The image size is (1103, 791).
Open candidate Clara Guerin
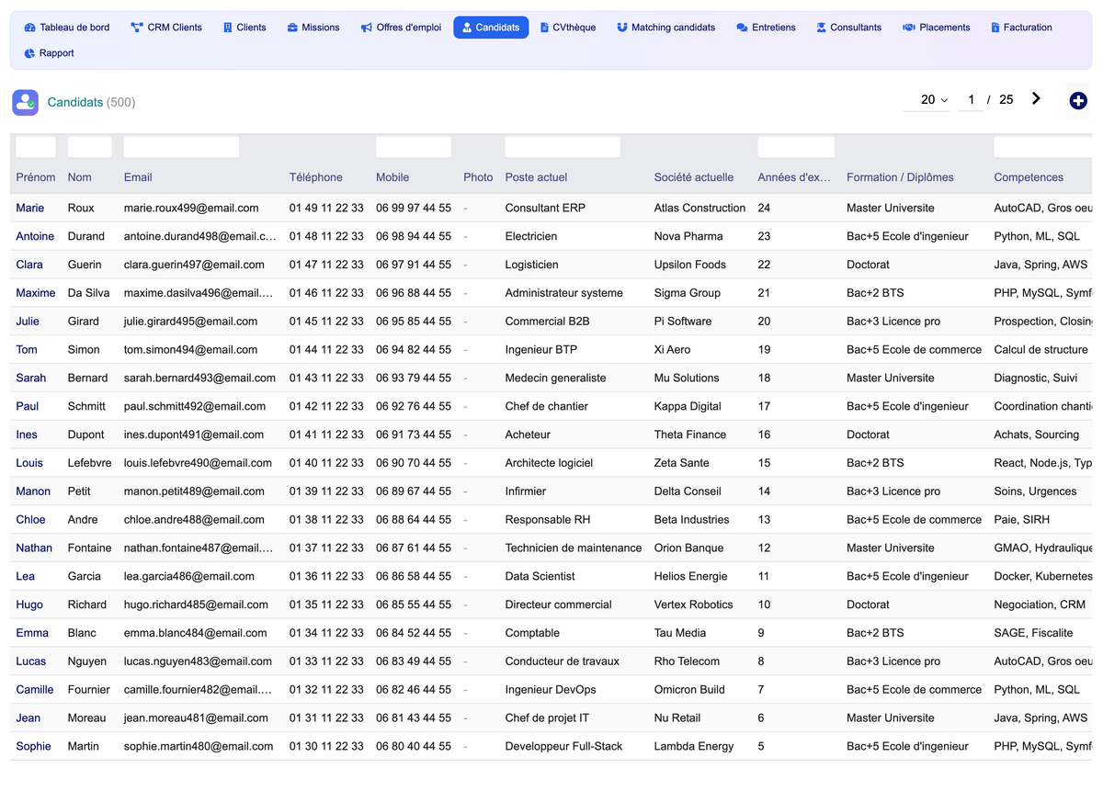[29, 265]
